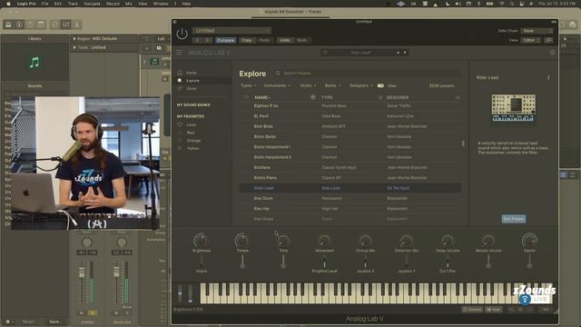
Task: Click the Brightness knob
Action: pyautogui.click(x=201, y=240)
